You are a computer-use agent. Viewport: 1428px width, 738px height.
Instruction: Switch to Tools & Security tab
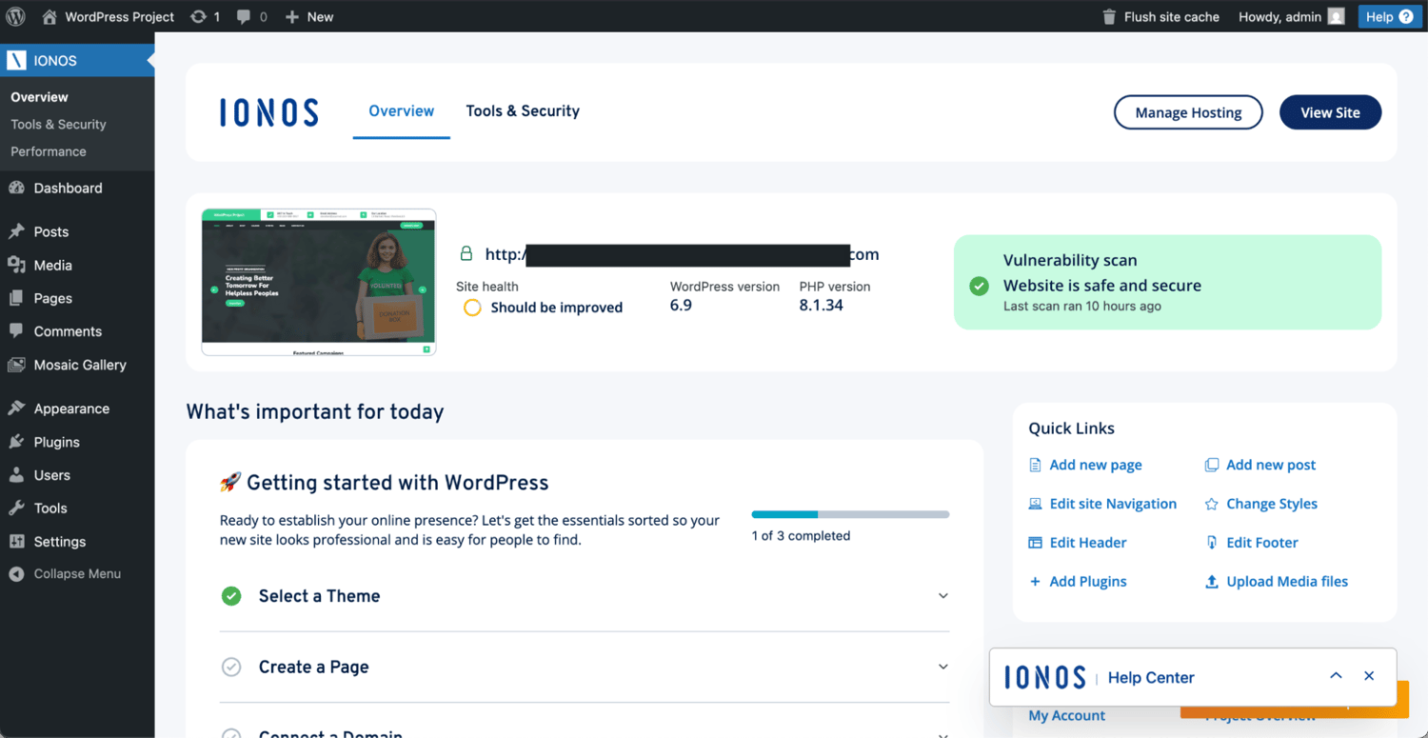point(523,110)
